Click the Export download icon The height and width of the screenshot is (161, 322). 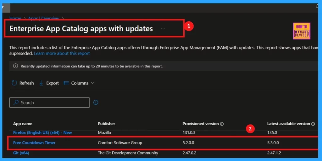41,83
